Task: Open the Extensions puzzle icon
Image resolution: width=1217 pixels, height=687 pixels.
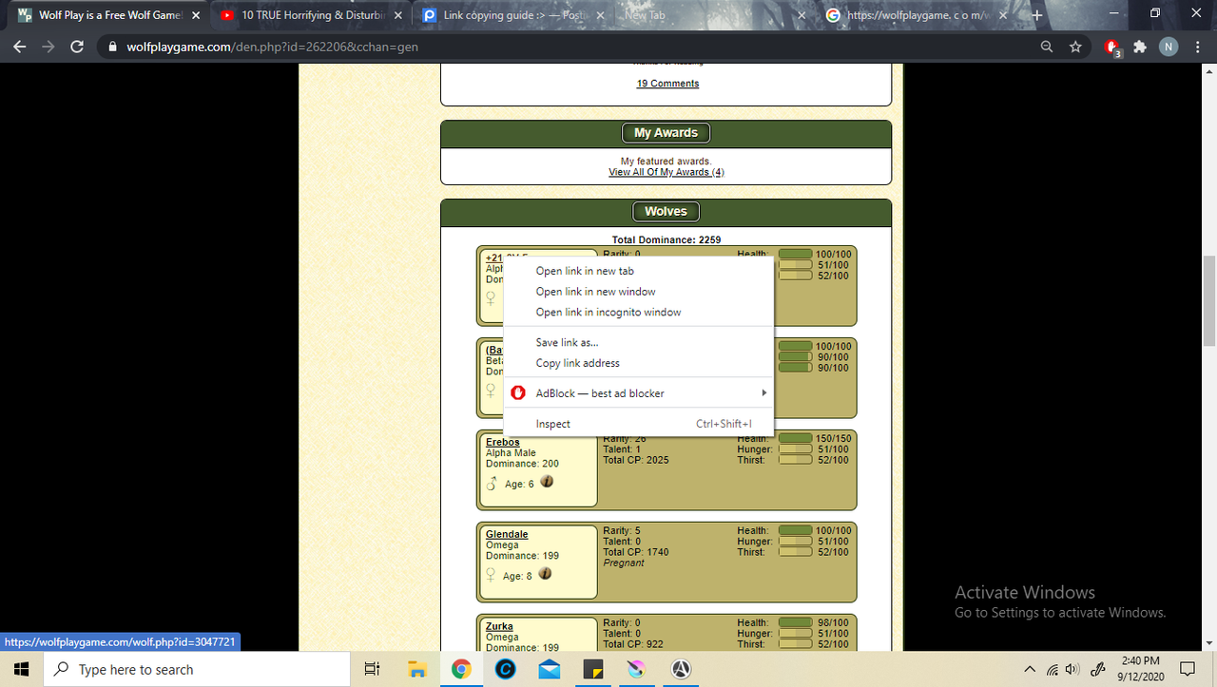Action: point(1140,47)
